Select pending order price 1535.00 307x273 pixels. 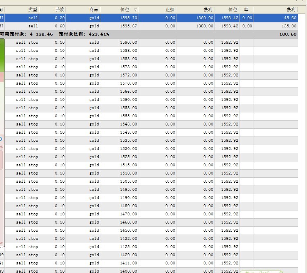pyautogui.click(x=129, y=141)
